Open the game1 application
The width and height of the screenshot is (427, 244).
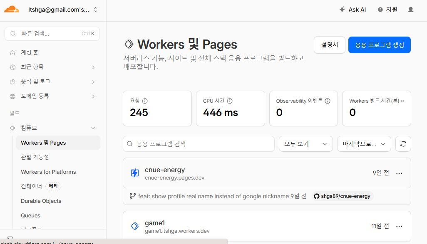pos(155,223)
